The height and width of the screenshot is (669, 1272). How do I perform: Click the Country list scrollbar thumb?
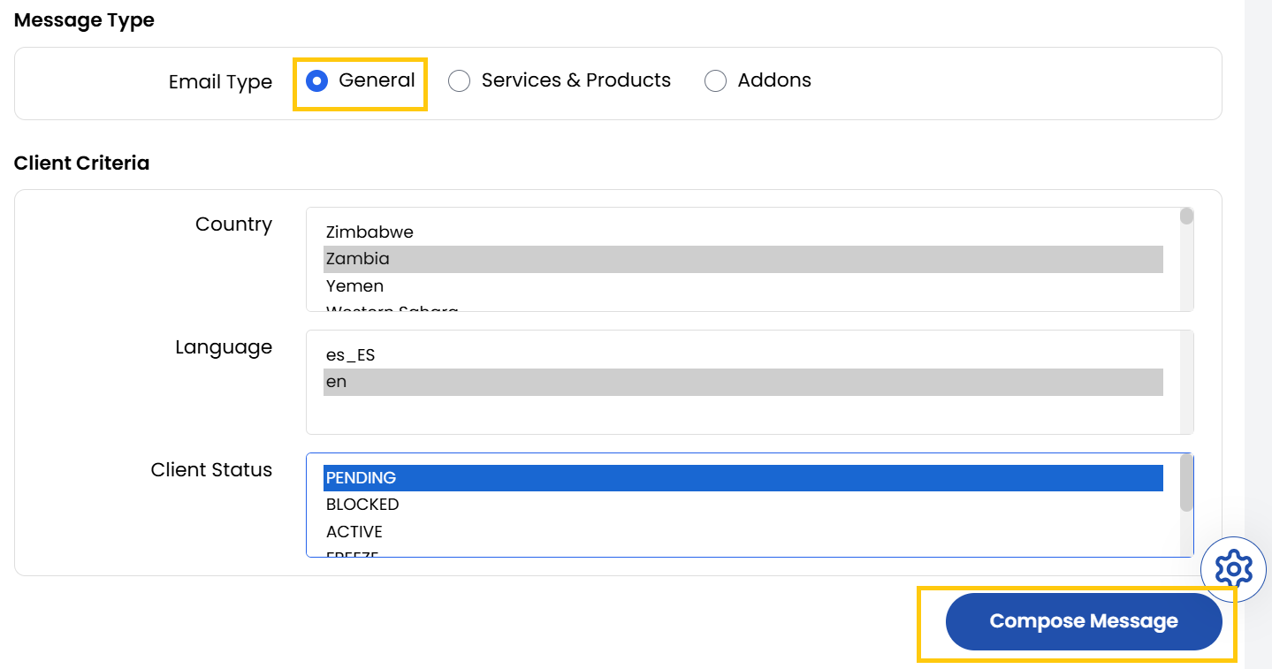[1186, 217]
